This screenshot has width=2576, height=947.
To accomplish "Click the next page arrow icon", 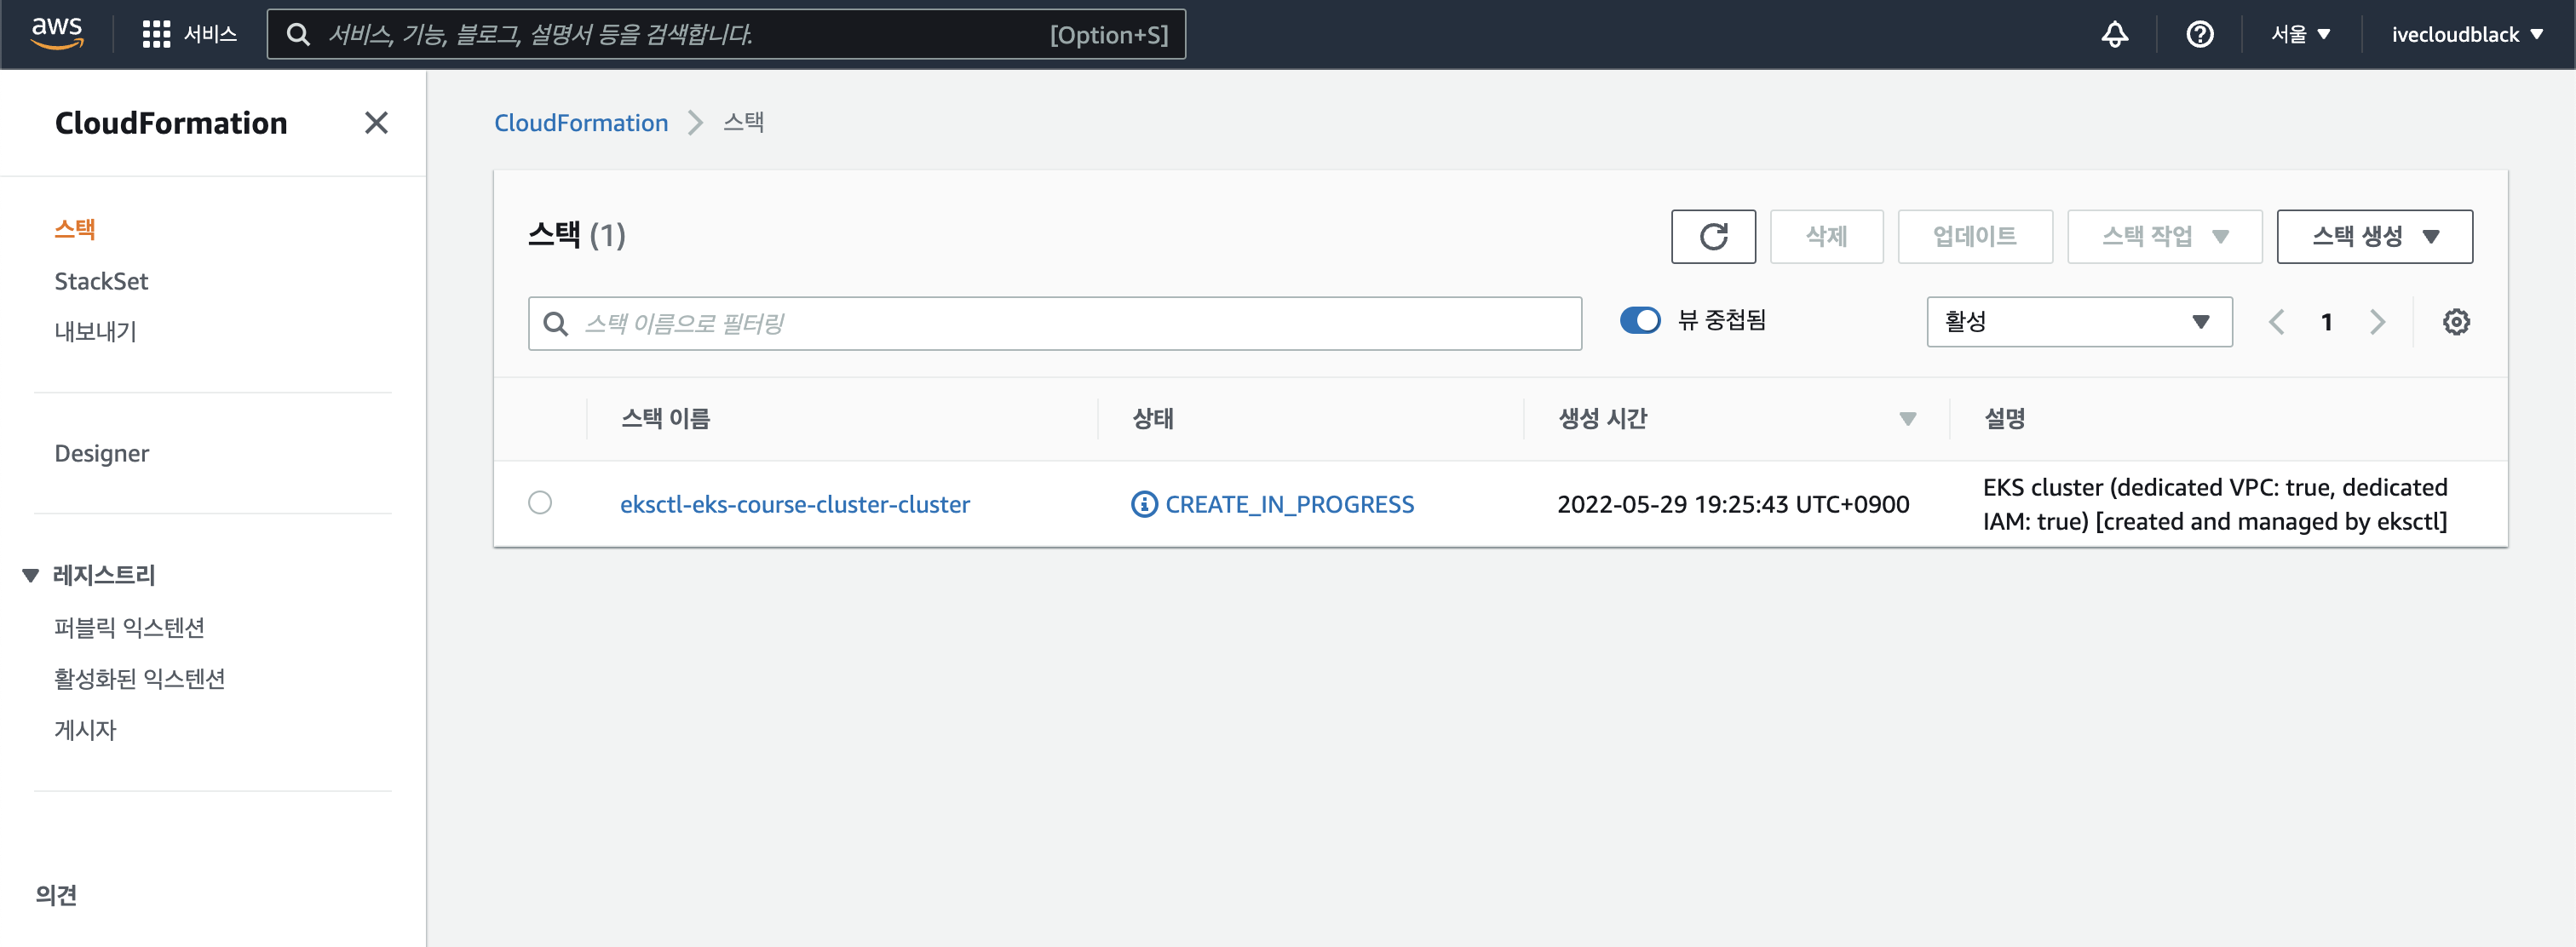I will (2378, 321).
